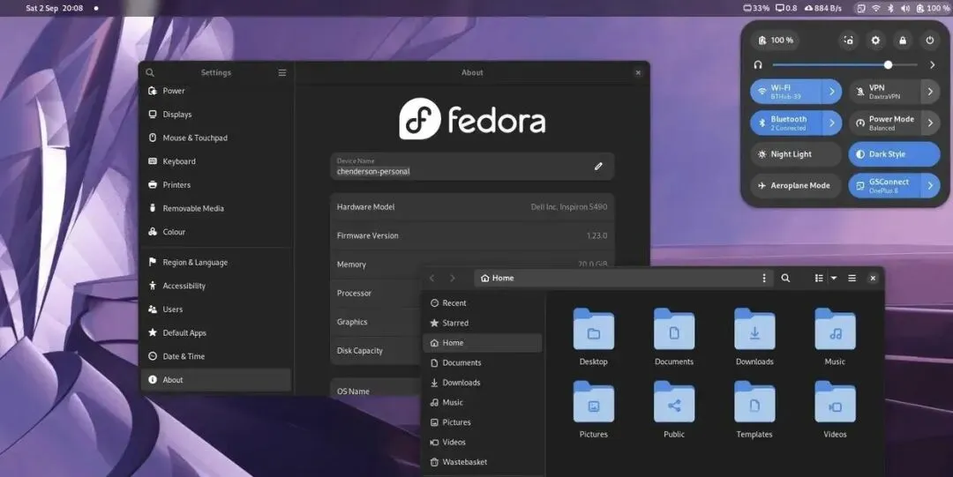Open the path bar three-dot menu
This screenshot has height=477, width=953.
point(764,278)
